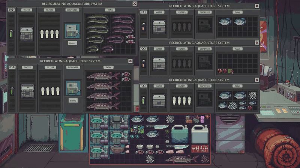Pick the fish below the knife in inventory
Viewport: 300px width, 168px height.
152,134
